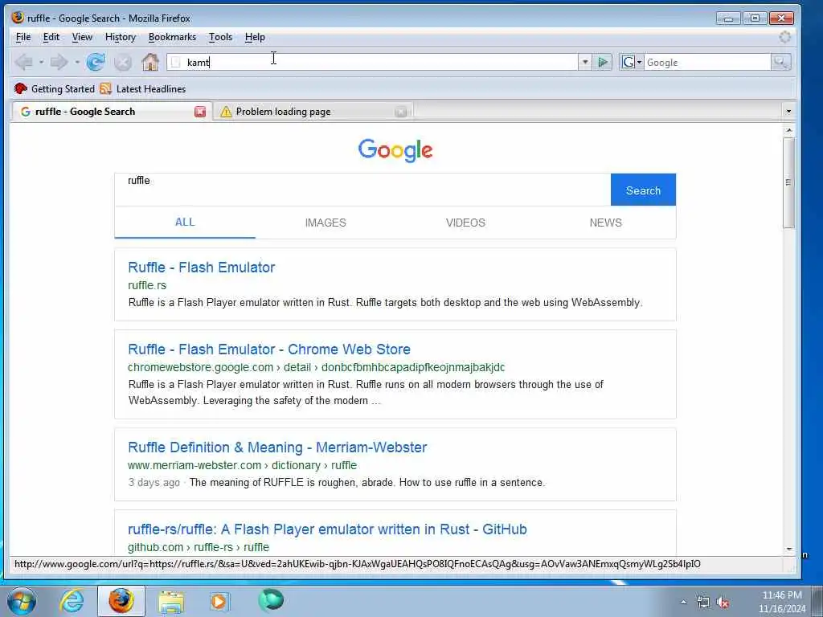This screenshot has height=617, width=823.
Task: Go to the Home page icon
Action: click(x=150, y=62)
